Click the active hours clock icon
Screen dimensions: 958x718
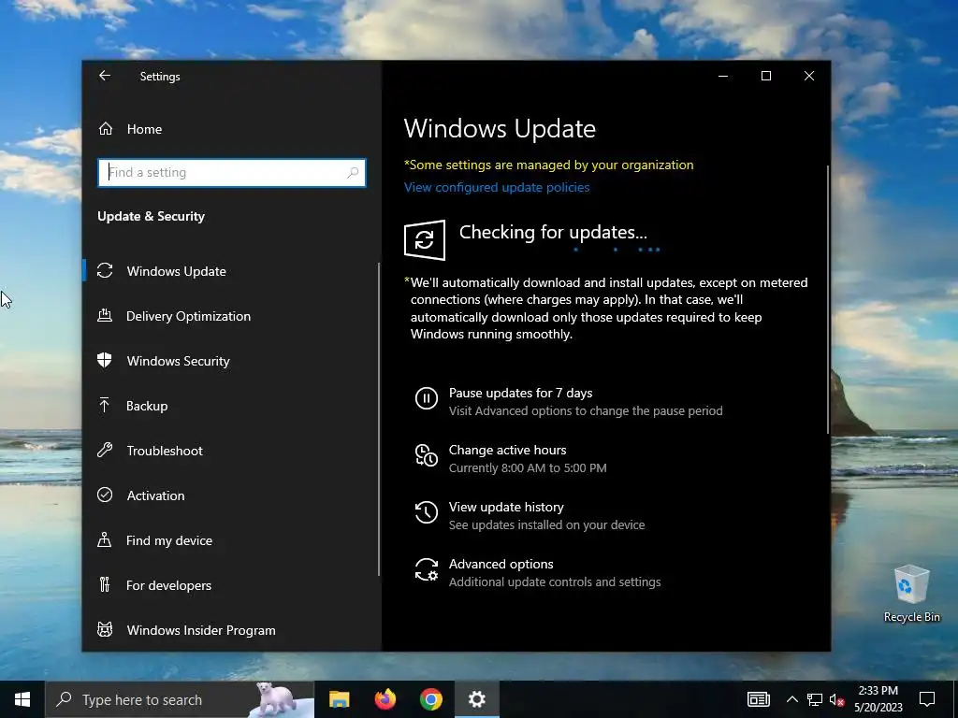click(x=427, y=455)
